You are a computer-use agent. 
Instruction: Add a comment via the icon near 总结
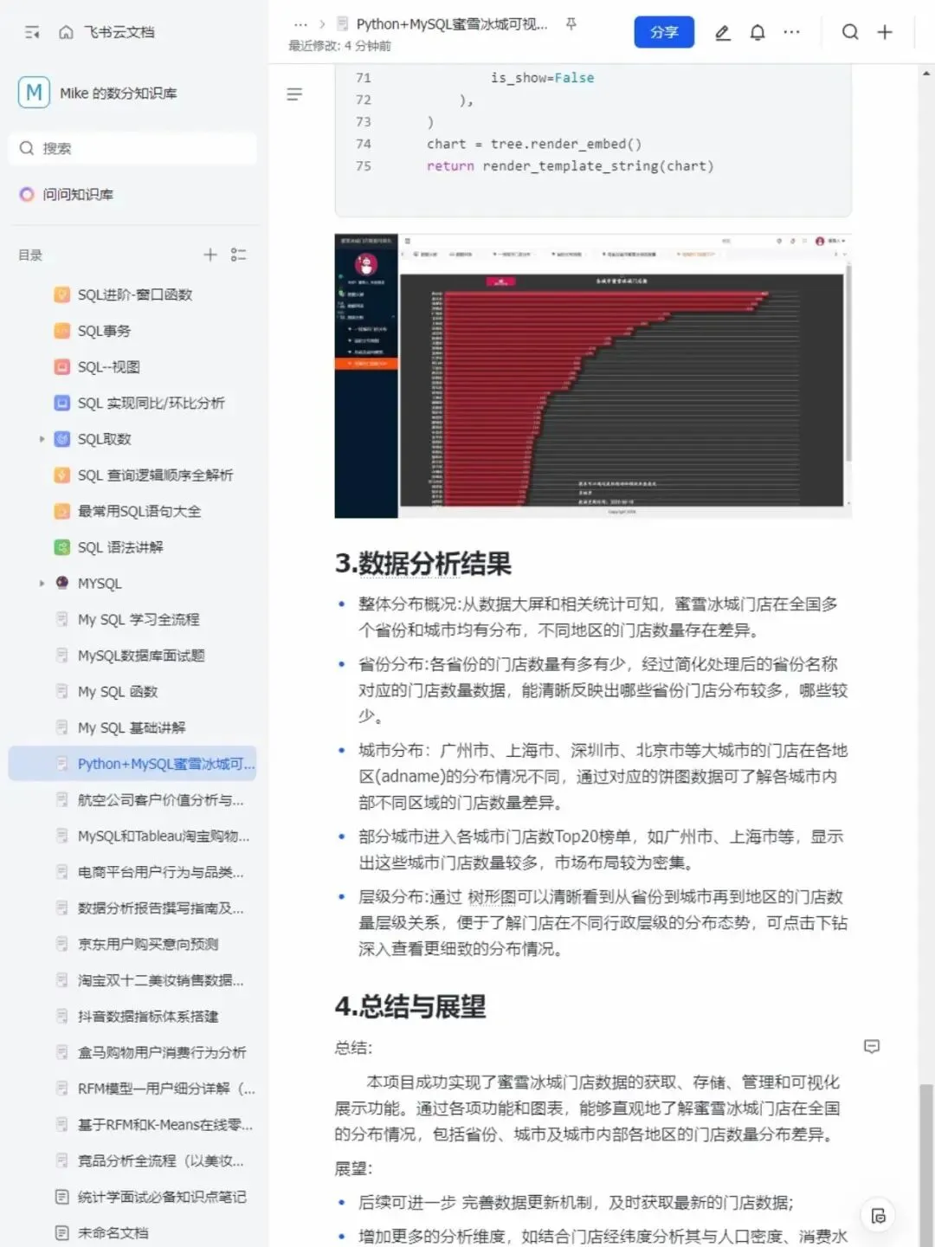(x=872, y=1047)
